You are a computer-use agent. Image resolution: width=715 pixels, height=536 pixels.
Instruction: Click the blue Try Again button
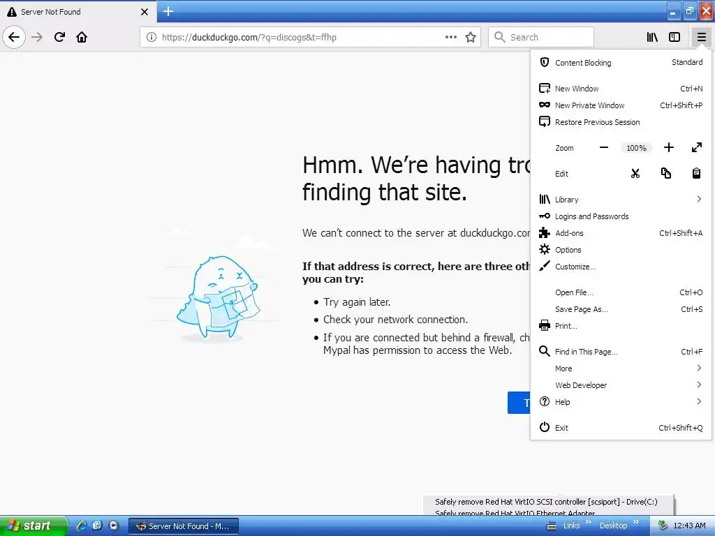[519, 403]
